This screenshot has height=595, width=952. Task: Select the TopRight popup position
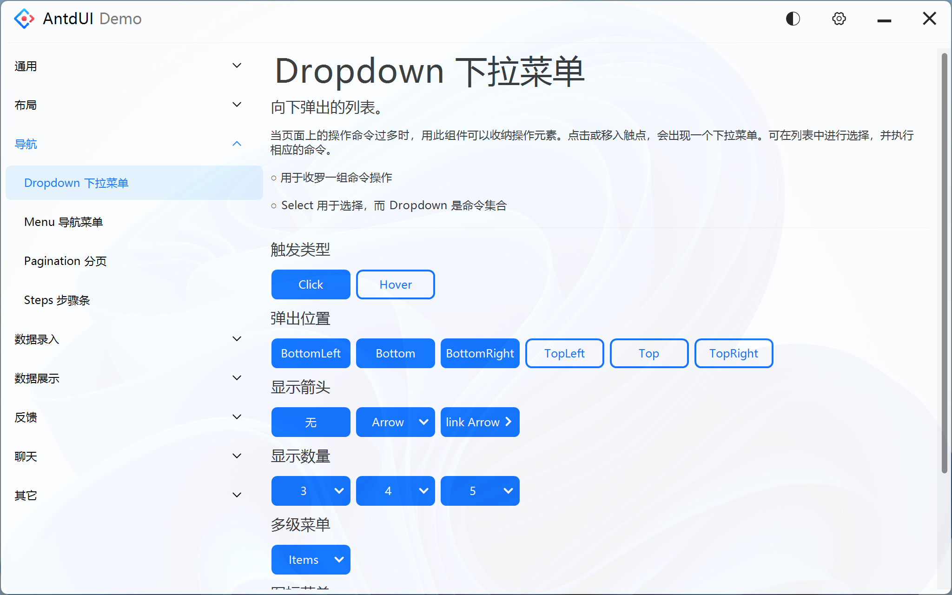734,353
